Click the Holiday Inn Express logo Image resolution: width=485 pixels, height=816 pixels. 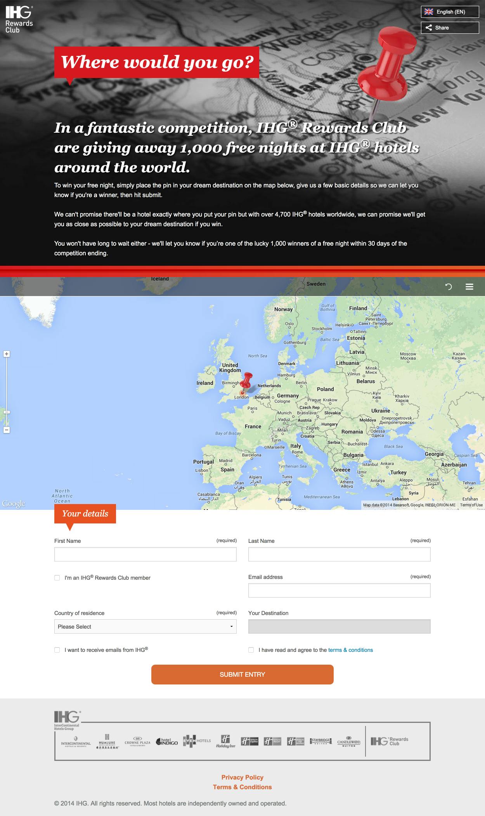[249, 742]
